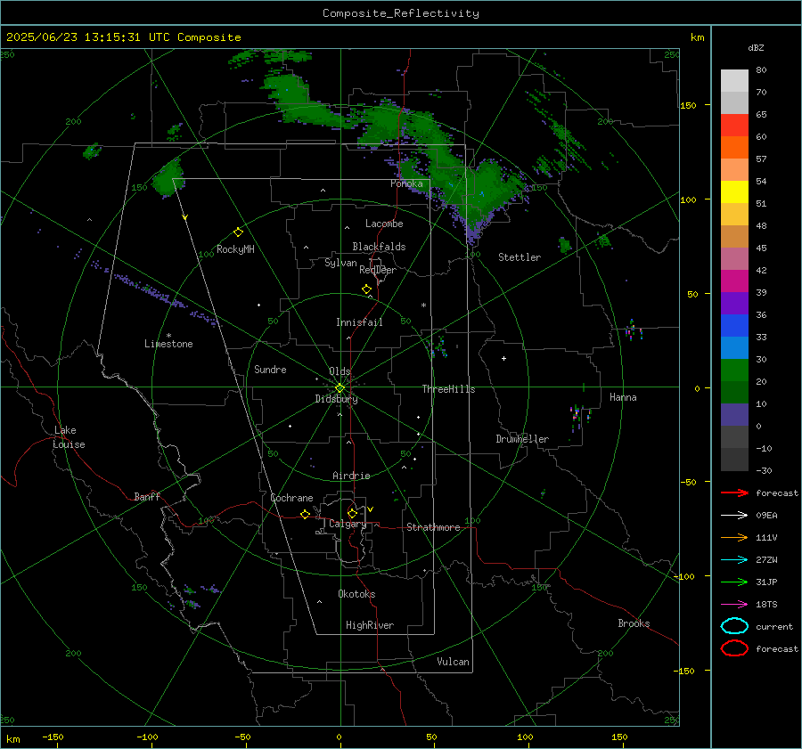The width and height of the screenshot is (802, 749).
Task: Click the green 31JP arrow icon
Action: pyautogui.click(x=734, y=582)
